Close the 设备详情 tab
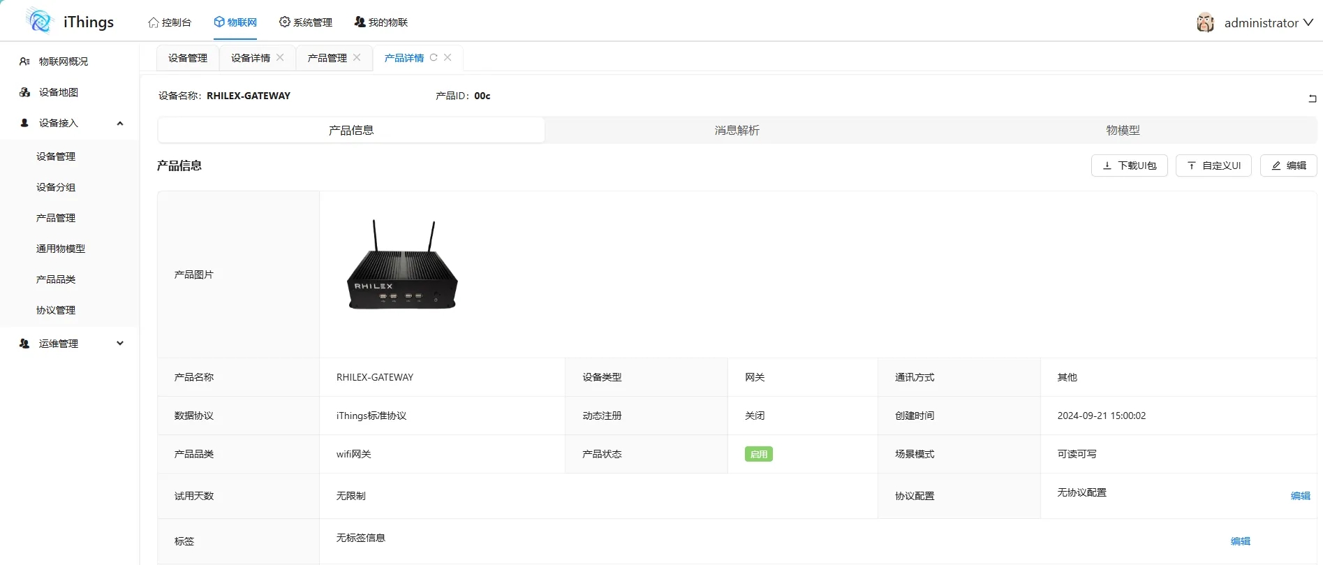This screenshot has width=1323, height=565. (x=280, y=58)
